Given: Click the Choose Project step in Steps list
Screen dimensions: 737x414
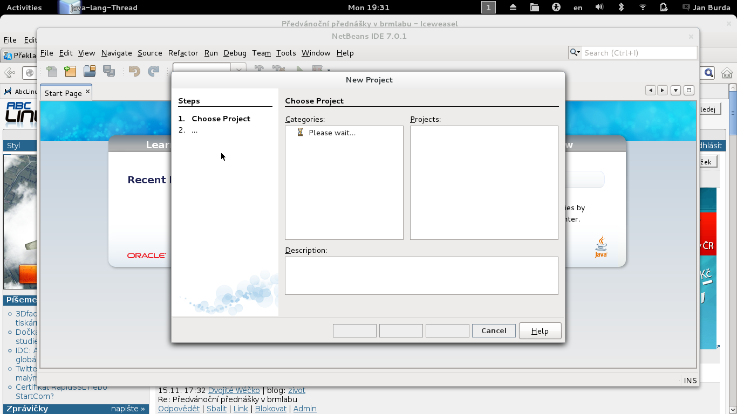Looking at the screenshot, I should pos(221,119).
